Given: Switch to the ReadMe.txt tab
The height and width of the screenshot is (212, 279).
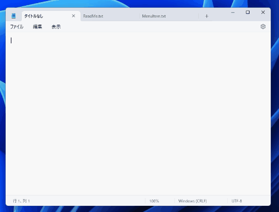Looking at the screenshot, I should point(110,16).
